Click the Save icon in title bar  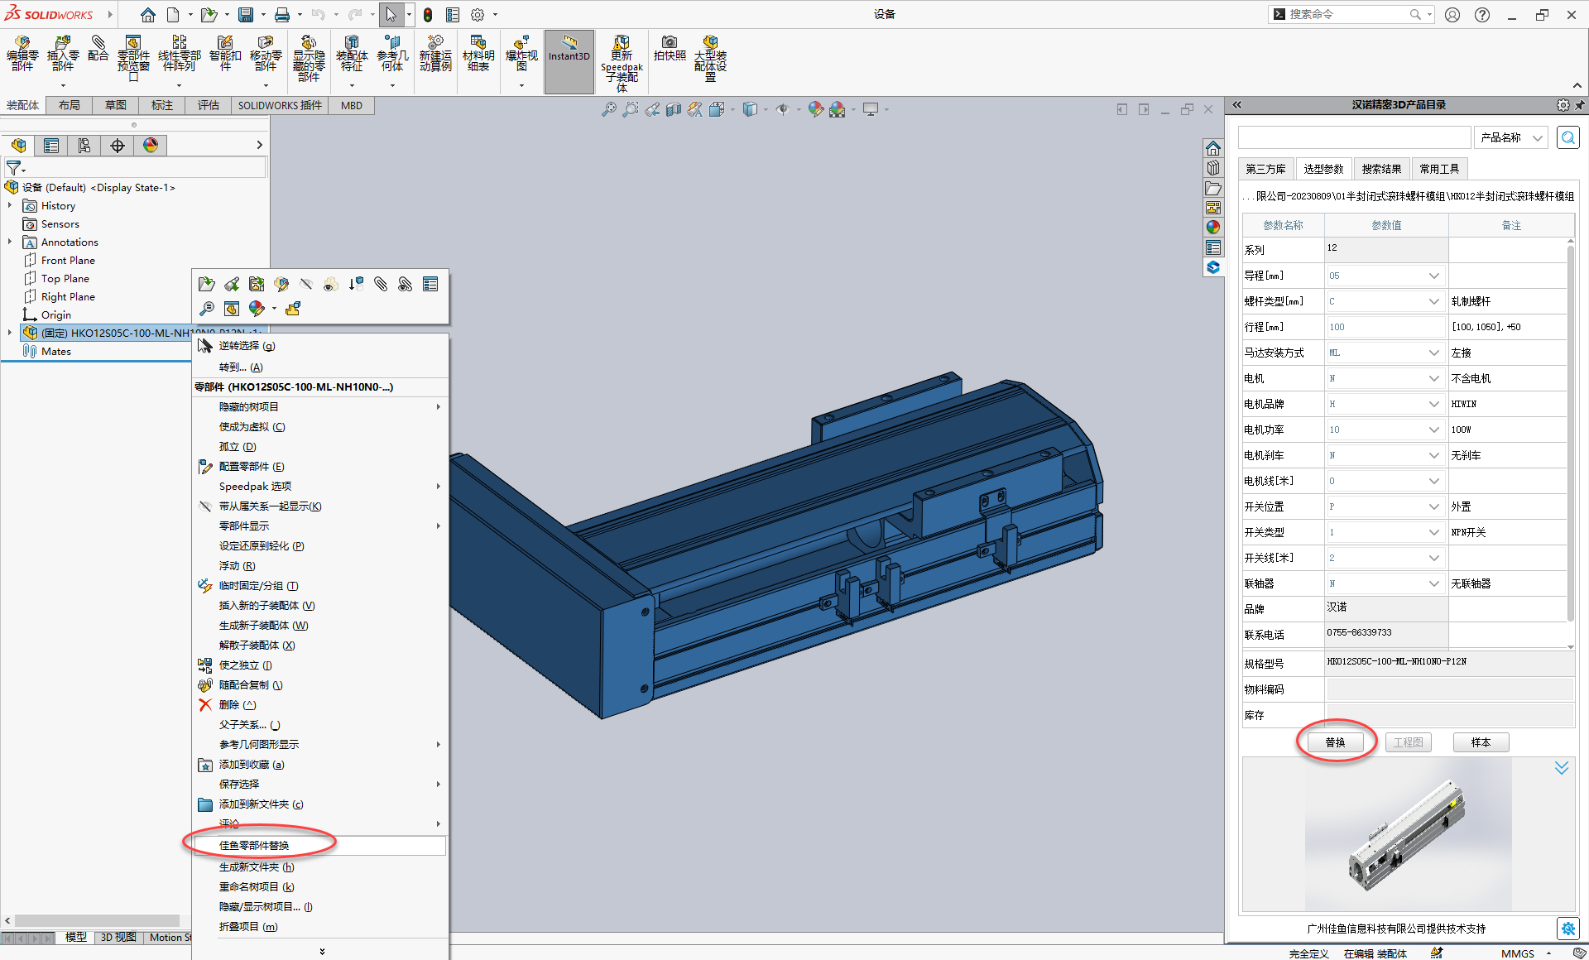[x=246, y=15]
